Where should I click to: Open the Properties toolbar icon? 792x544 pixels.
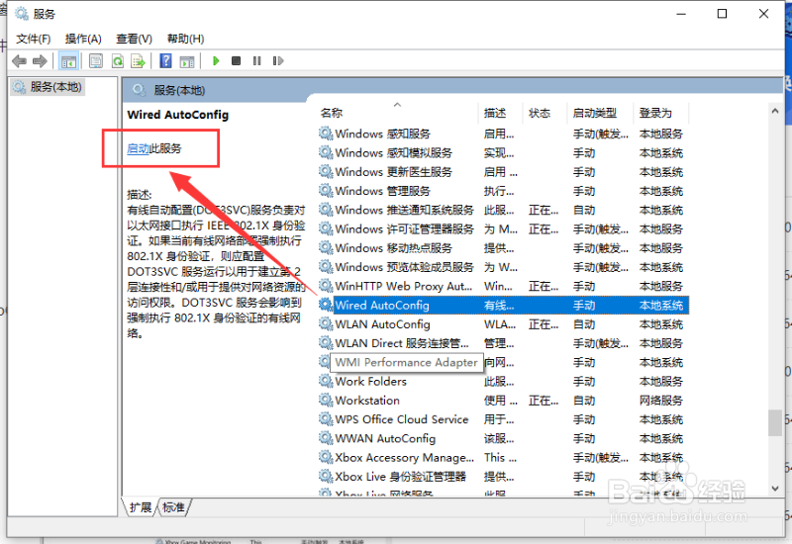(95, 61)
